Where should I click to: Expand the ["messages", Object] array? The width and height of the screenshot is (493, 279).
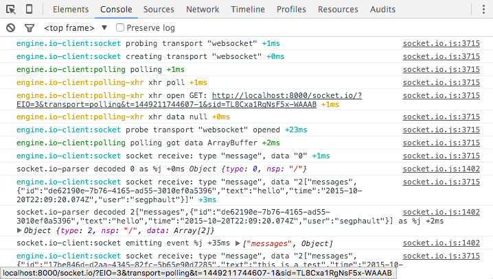point(238,243)
